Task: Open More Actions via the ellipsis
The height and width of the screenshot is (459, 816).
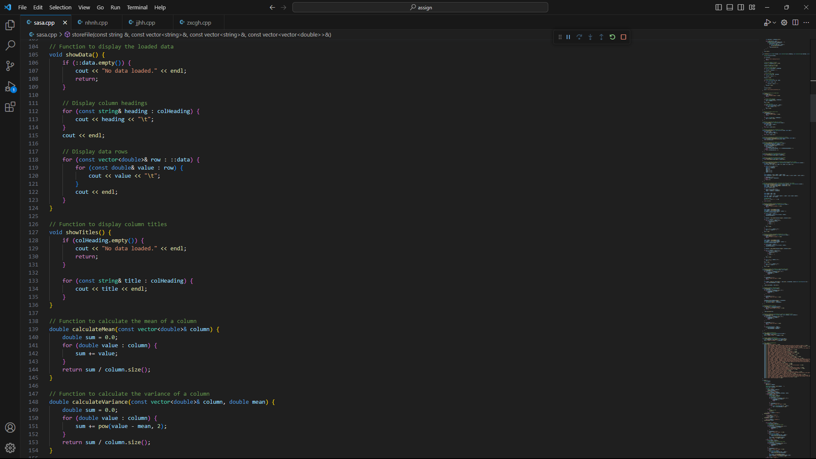Action: click(x=806, y=23)
